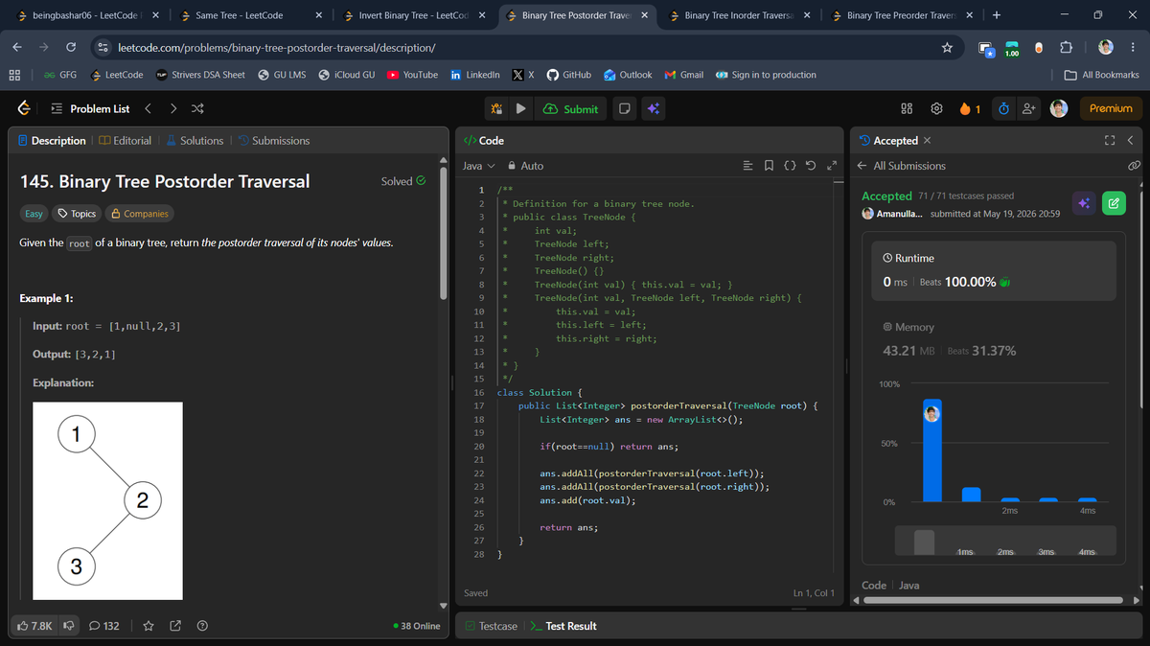Open the 132 comments section
1150x646 pixels.
pos(104,626)
